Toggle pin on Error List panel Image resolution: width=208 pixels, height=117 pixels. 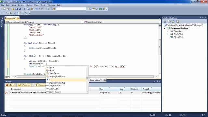click(157, 81)
